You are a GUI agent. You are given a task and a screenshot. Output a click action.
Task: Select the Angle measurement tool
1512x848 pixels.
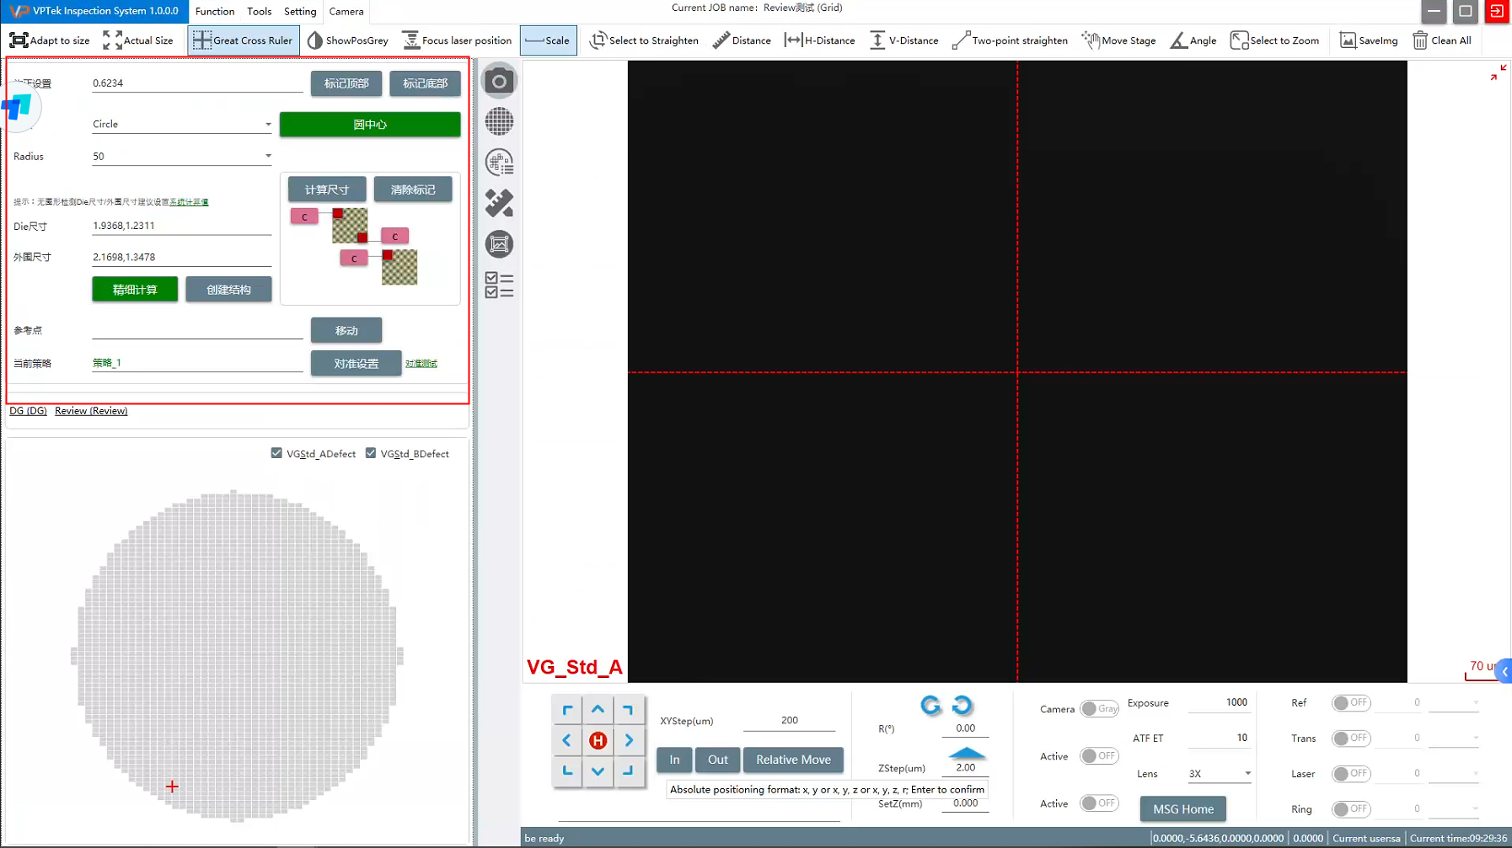point(1193,40)
